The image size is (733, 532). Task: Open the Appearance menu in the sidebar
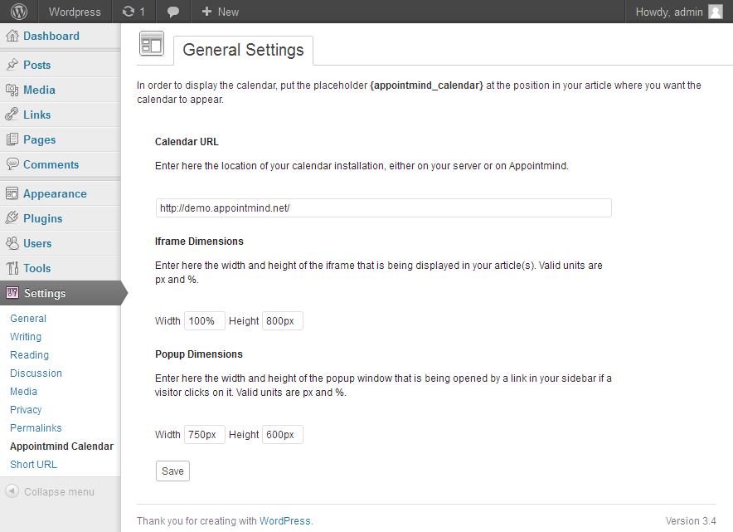(55, 193)
